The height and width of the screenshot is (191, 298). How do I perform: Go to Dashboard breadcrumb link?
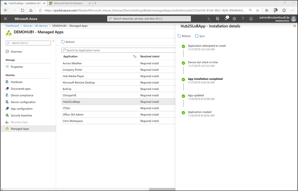pos(12,26)
